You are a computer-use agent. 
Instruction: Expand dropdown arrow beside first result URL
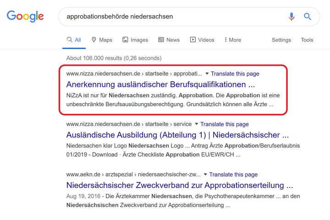point(207,74)
